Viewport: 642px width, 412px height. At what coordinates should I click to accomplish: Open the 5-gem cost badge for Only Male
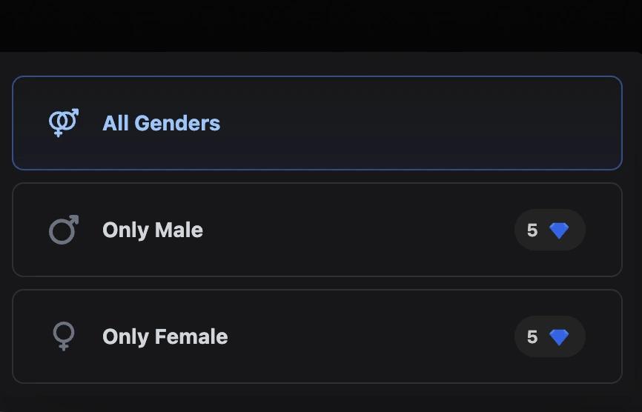tap(549, 230)
